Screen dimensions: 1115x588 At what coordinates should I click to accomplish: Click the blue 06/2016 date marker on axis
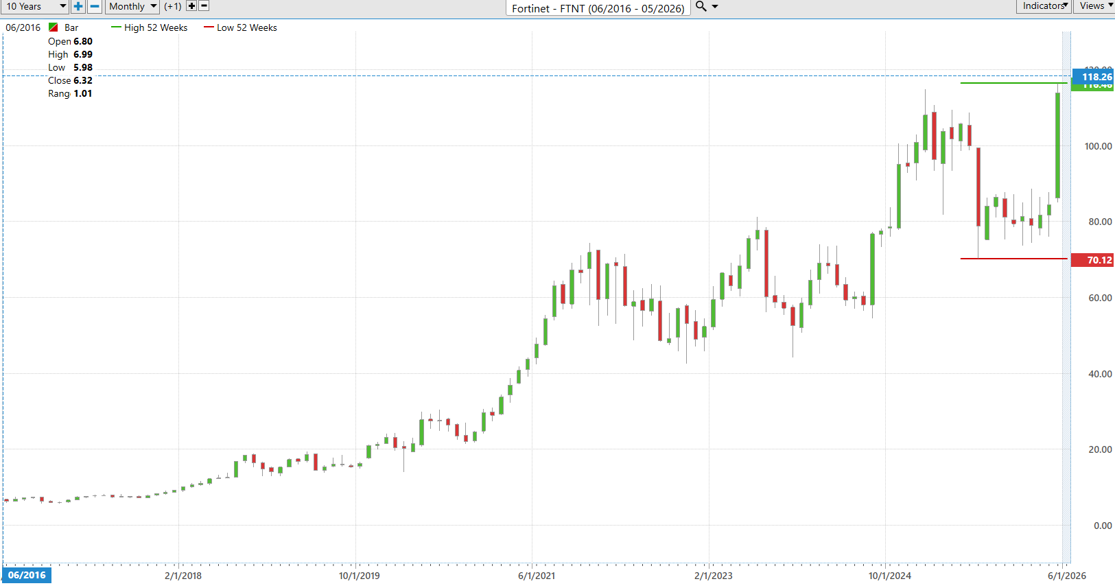pos(27,575)
